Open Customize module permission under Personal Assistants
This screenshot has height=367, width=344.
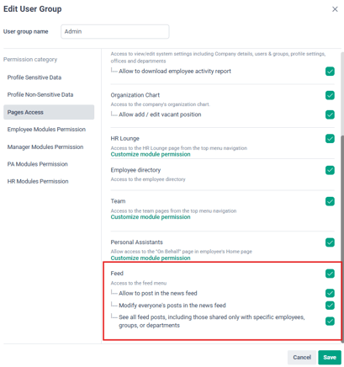pos(151,258)
